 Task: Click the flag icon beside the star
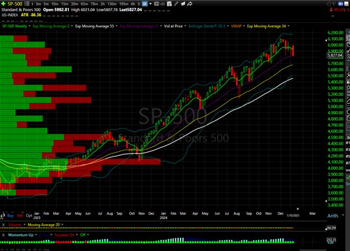334,4
